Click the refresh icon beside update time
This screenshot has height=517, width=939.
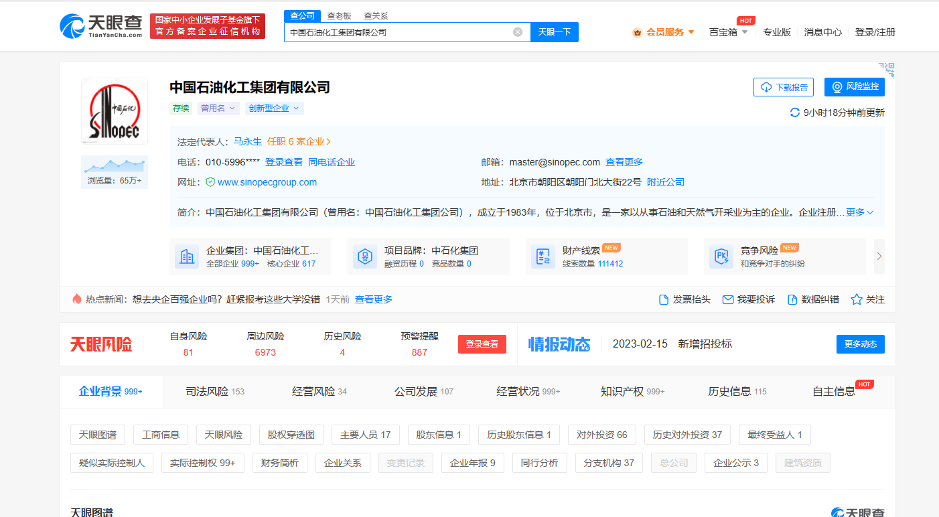point(795,113)
